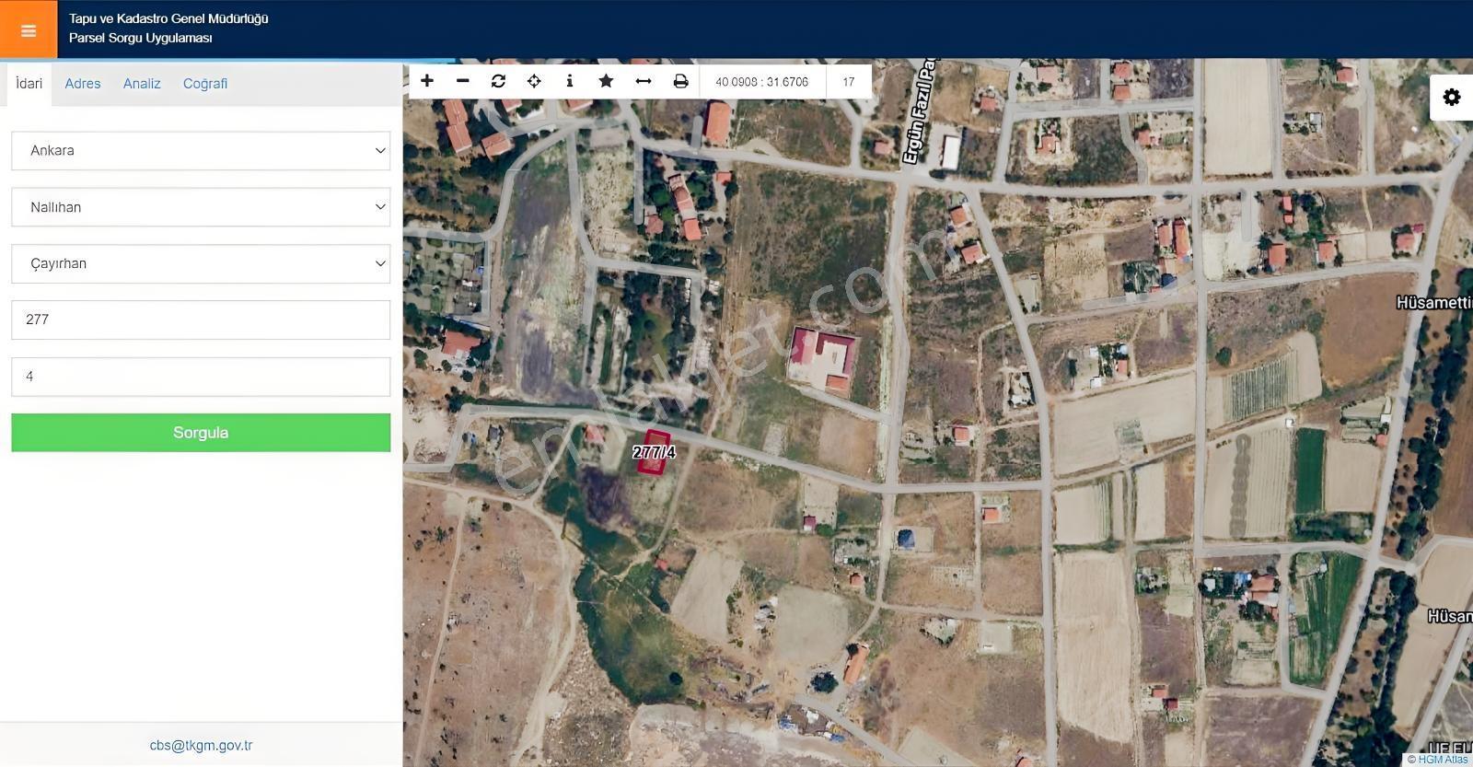Open the Çayırhan neighborhood dropdown

point(201,263)
